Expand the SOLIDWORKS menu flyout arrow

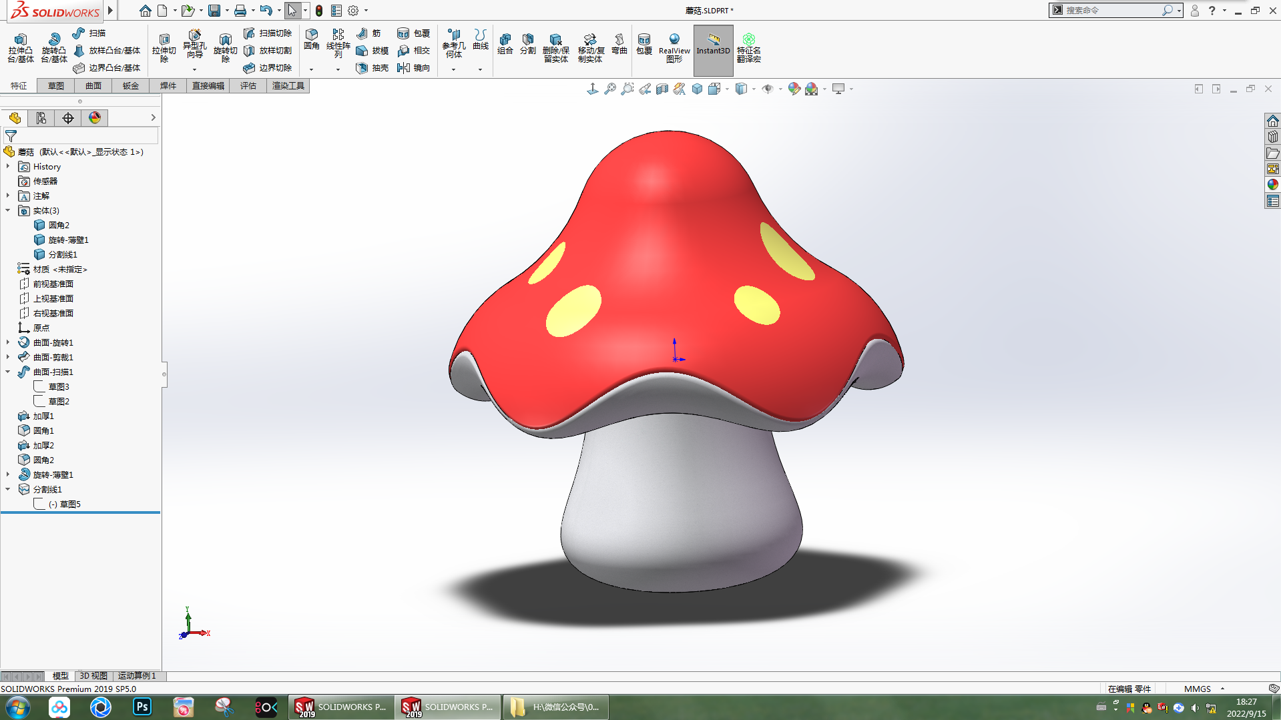[x=111, y=10]
